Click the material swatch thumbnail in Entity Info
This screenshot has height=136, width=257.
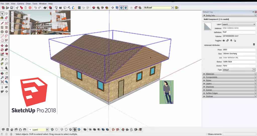208,27
